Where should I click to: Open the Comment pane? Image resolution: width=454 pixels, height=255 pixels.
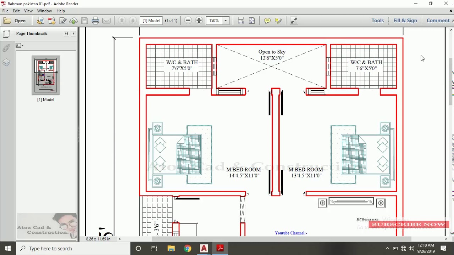tap(438, 21)
